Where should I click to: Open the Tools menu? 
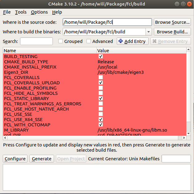[x=21, y=12]
